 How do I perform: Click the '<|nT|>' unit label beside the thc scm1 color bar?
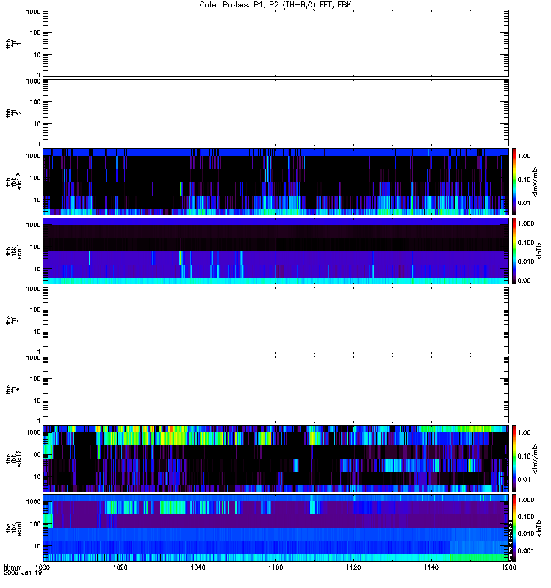pos(539,528)
